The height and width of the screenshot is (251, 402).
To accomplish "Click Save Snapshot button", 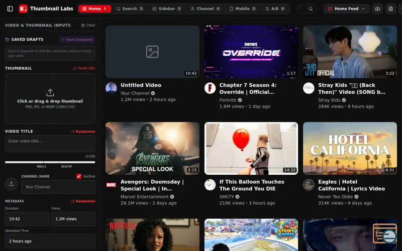I will [77, 40].
